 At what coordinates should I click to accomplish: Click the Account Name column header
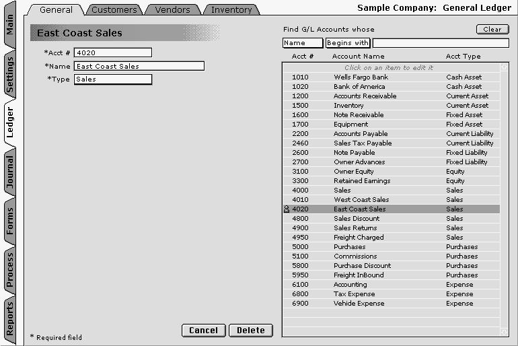point(358,56)
